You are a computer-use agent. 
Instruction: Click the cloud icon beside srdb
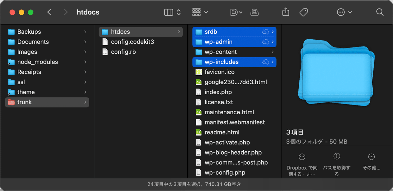tap(266, 32)
